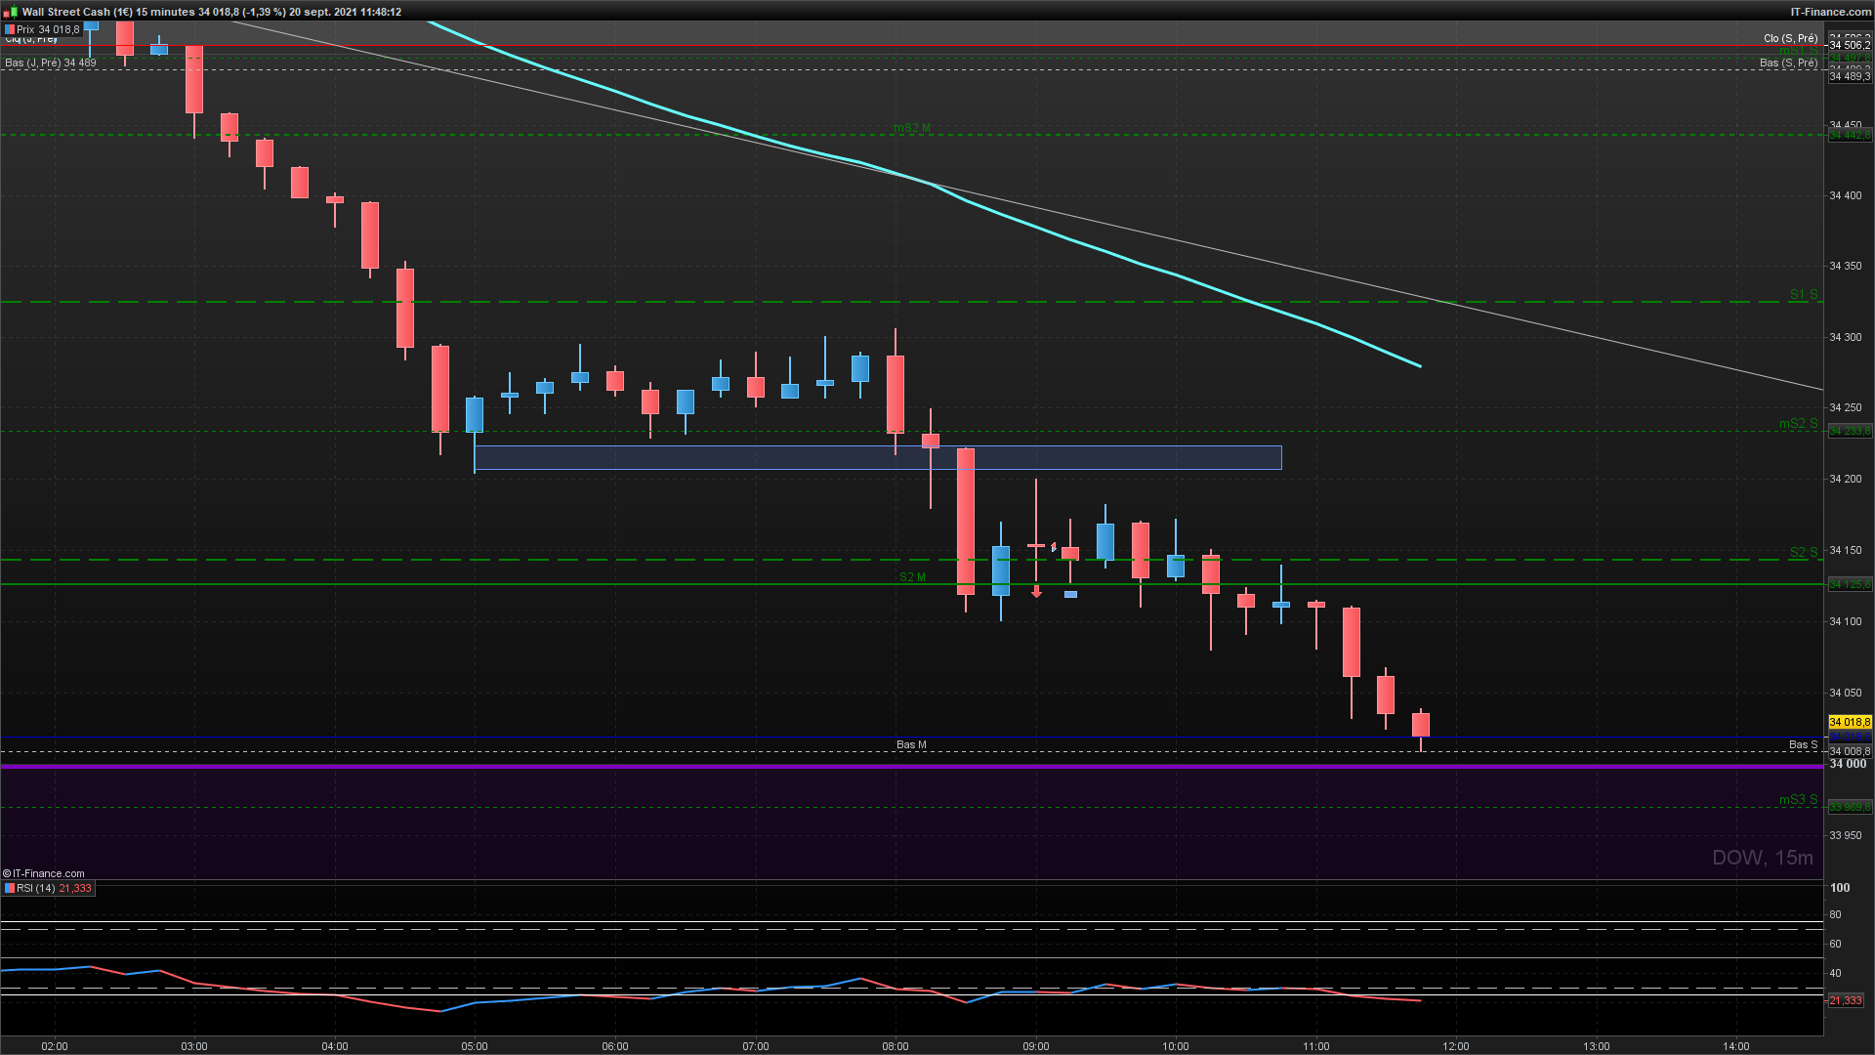Click the Prix indicator color icon
The image size is (1875, 1055).
(10, 30)
